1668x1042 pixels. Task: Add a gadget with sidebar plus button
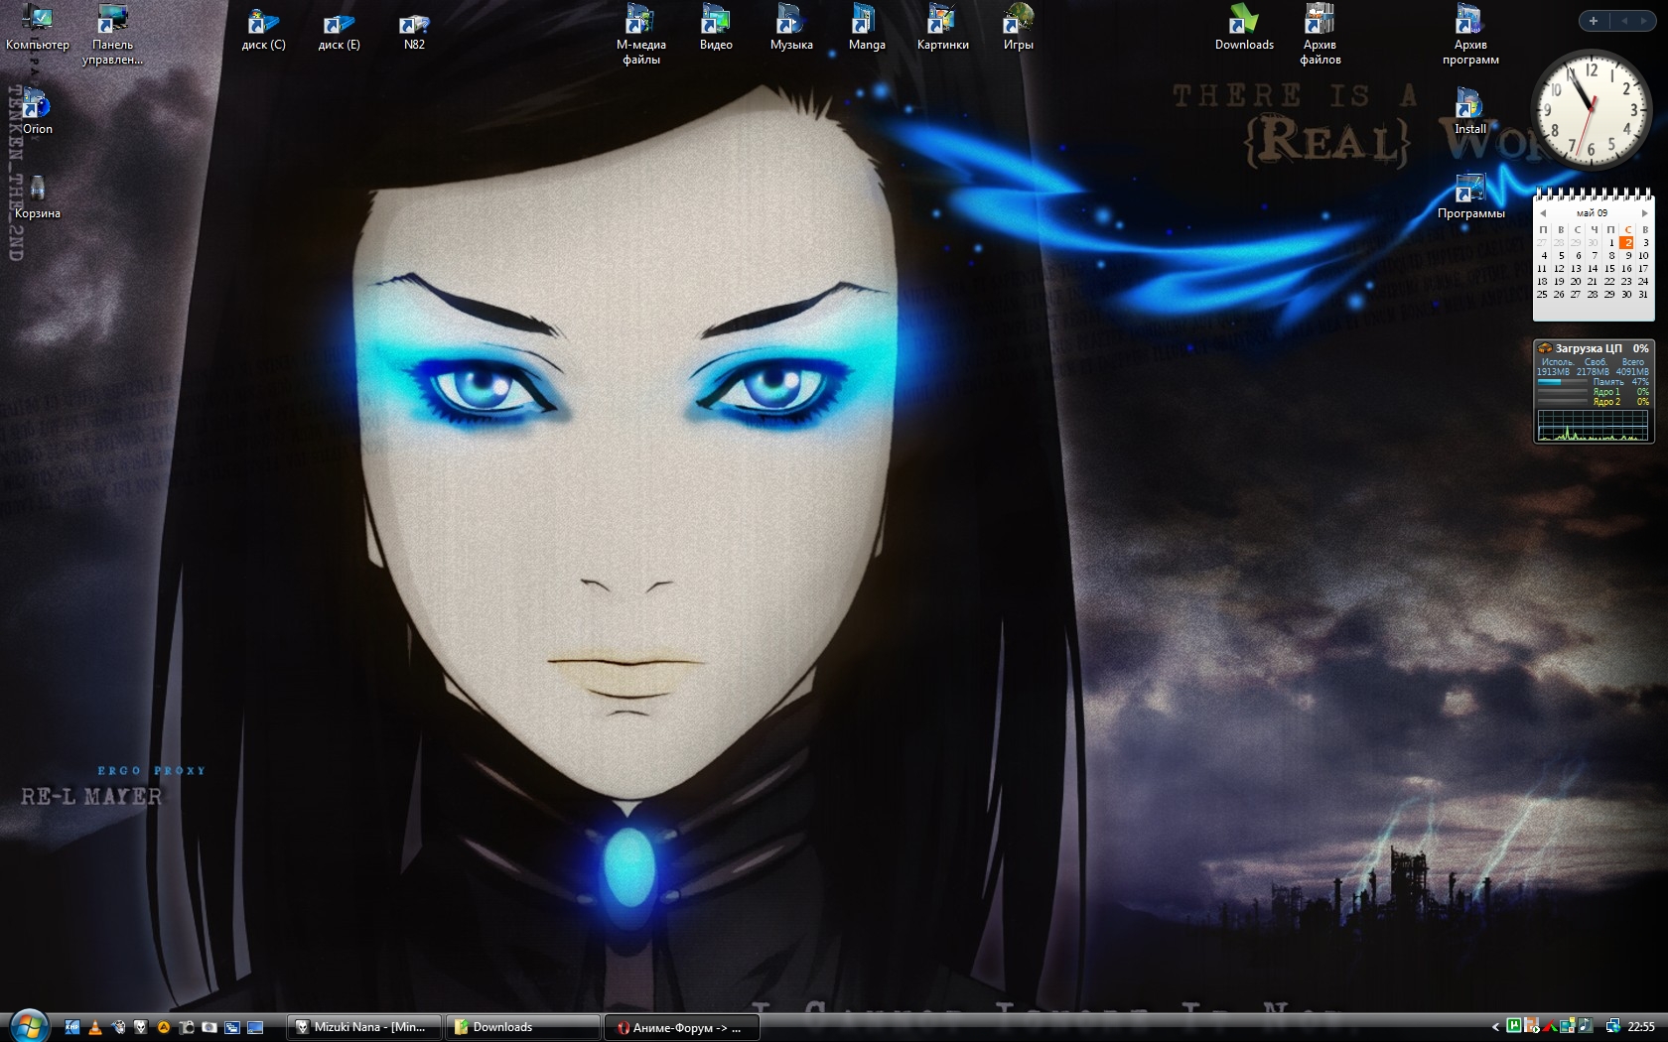1594,21
